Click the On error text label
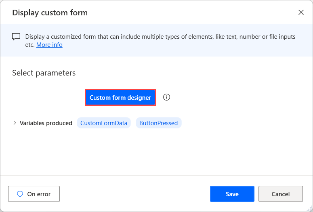Viewport: 313px width, 212px height. coord(38,194)
